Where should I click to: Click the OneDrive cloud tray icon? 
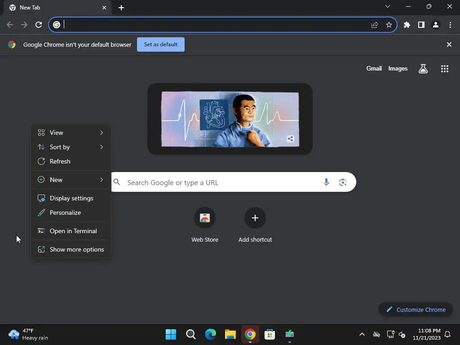[x=376, y=334]
